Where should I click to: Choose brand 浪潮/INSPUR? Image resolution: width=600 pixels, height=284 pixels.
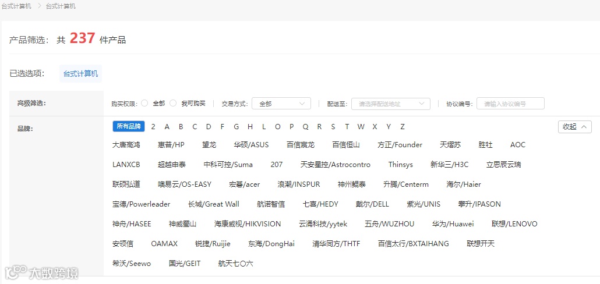click(x=299, y=184)
